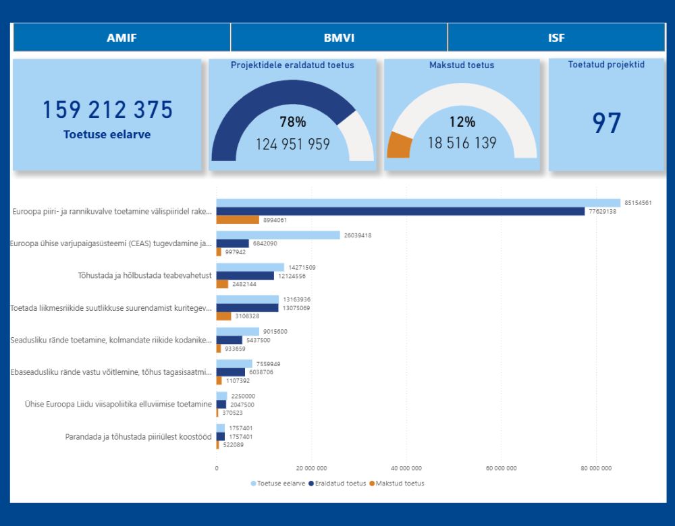Click the 85154561 light blue budget bar
The height and width of the screenshot is (526, 675).
[418, 203]
